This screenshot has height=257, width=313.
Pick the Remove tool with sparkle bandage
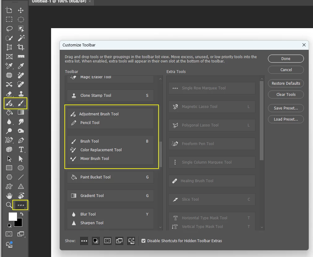tap(21, 75)
